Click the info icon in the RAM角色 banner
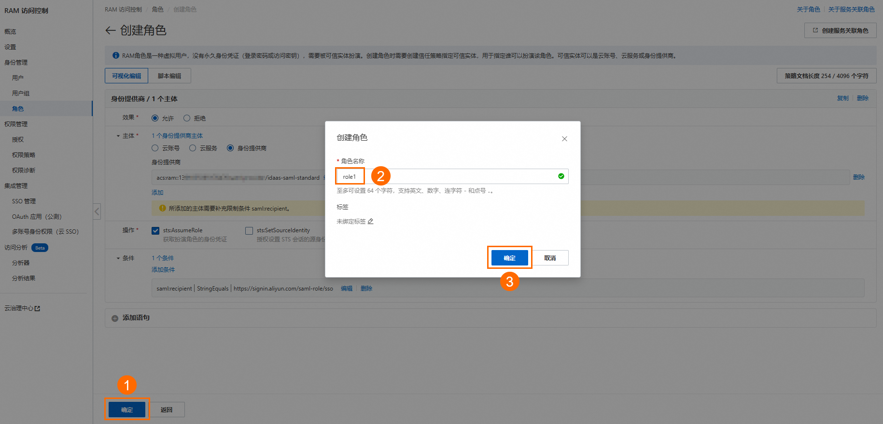This screenshot has width=883, height=424. 116,55
